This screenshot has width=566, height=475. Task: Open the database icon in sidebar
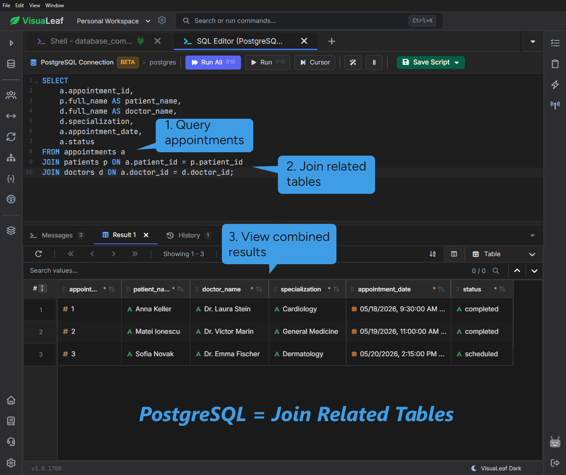pos(11,64)
